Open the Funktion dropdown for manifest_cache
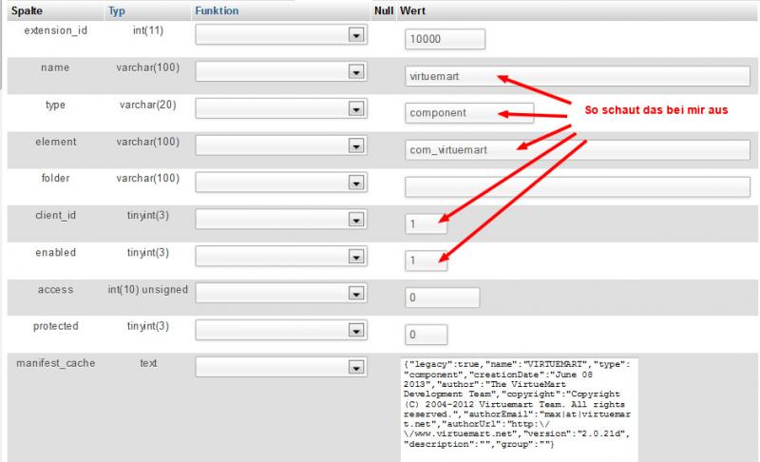This screenshot has height=462, width=760. pos(280,367)
